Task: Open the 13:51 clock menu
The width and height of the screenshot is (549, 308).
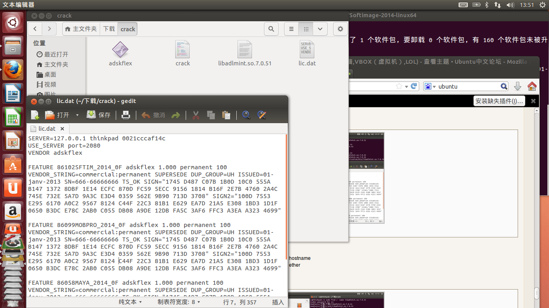Action: (x=526, y=5)
